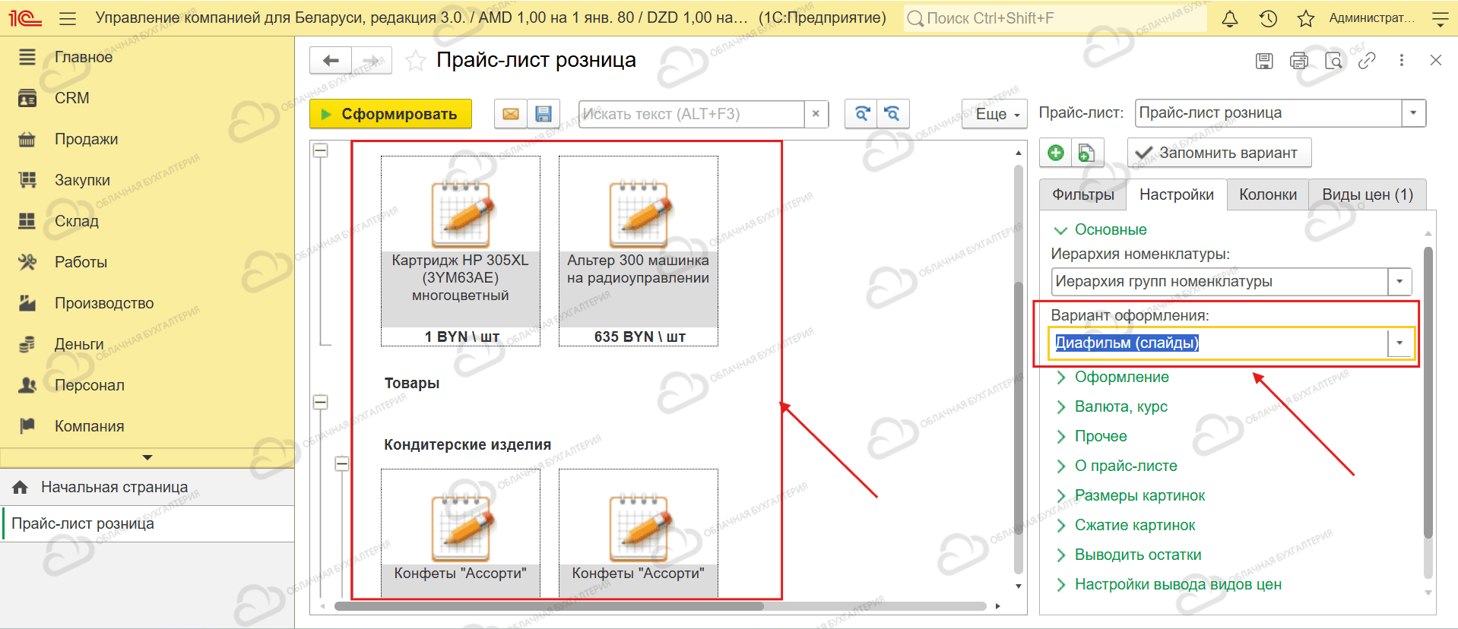Open Еще menu button
This screenshot has height=629, width=1458.
[x=994, y=114]
